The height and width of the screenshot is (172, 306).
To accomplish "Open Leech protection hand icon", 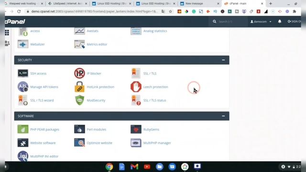I will [x=136, y=87].
